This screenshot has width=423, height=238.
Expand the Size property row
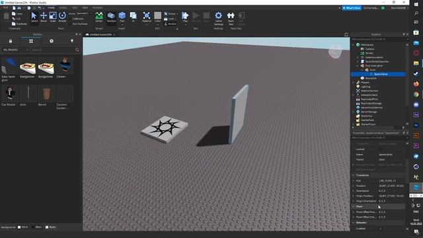(354, 180)
